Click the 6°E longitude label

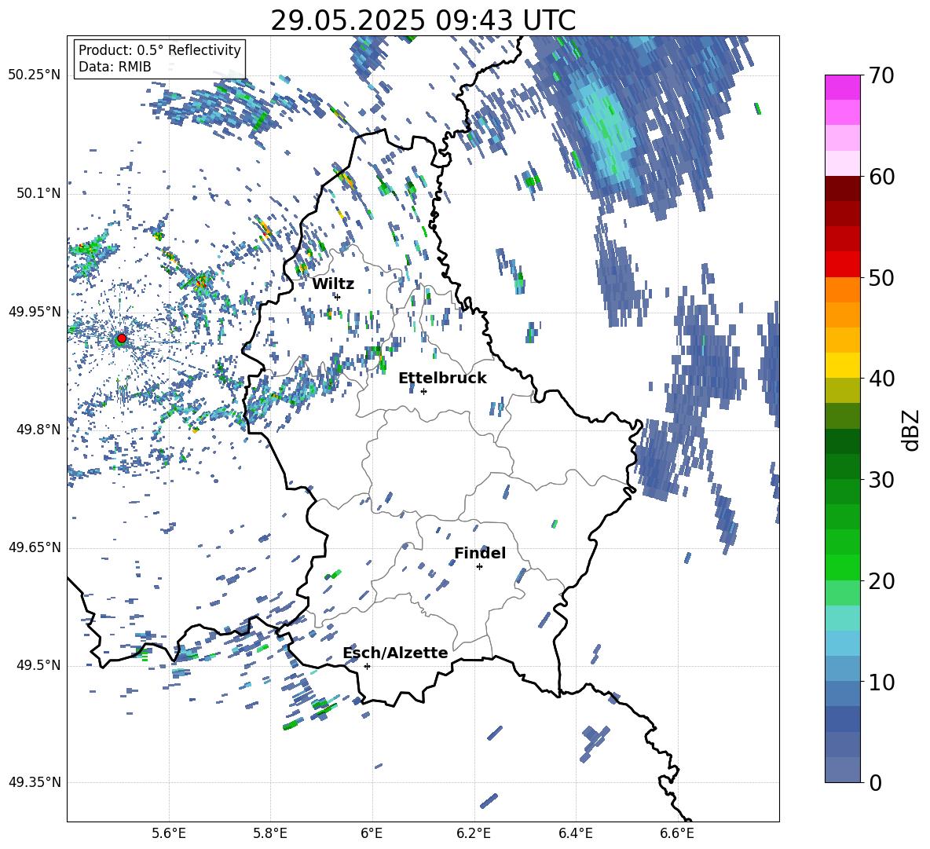372,833
